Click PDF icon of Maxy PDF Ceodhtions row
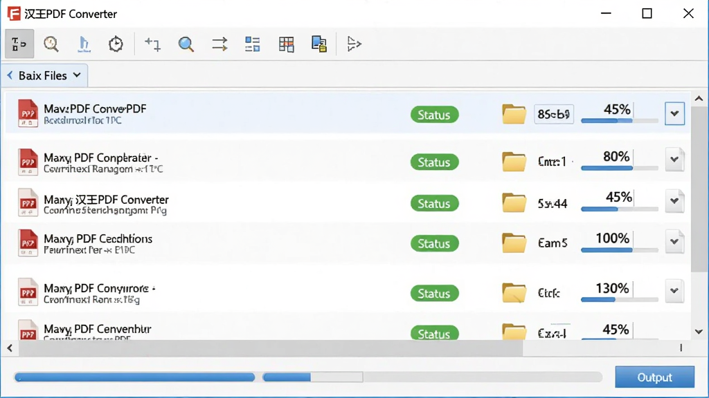Viewport: 709px width, 398px height. 28,243
